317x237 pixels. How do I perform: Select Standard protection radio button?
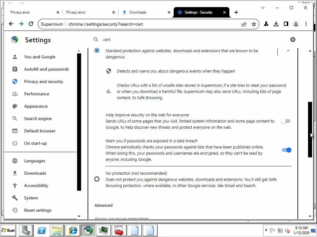(97, 50)
